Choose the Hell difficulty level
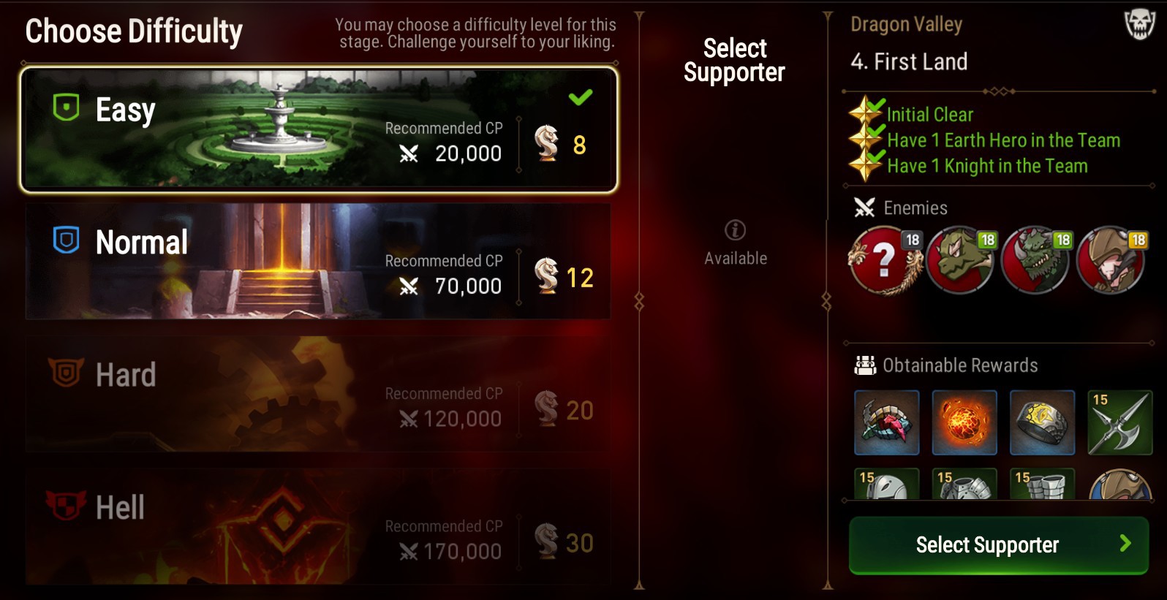 coord(318,526)
